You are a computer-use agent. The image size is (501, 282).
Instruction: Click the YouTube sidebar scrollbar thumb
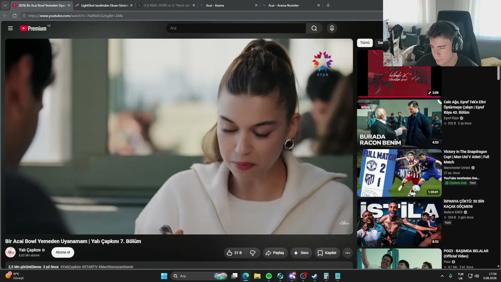coord(498,72)
